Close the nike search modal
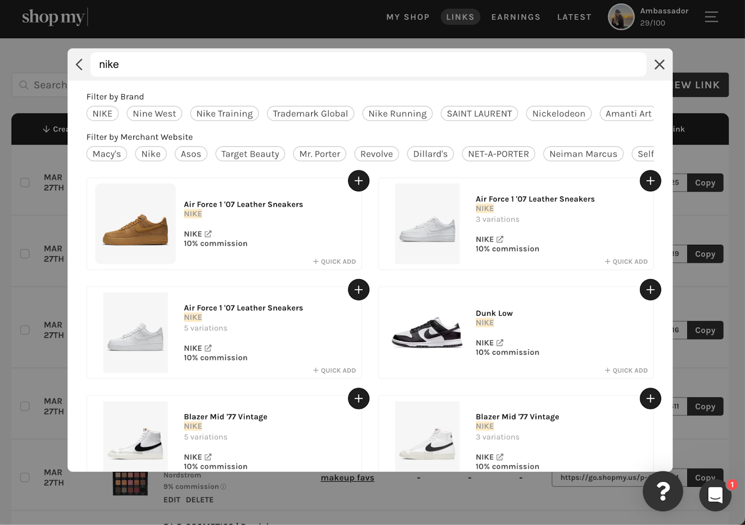 point(659,64)
